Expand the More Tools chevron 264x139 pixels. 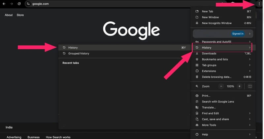250,125
